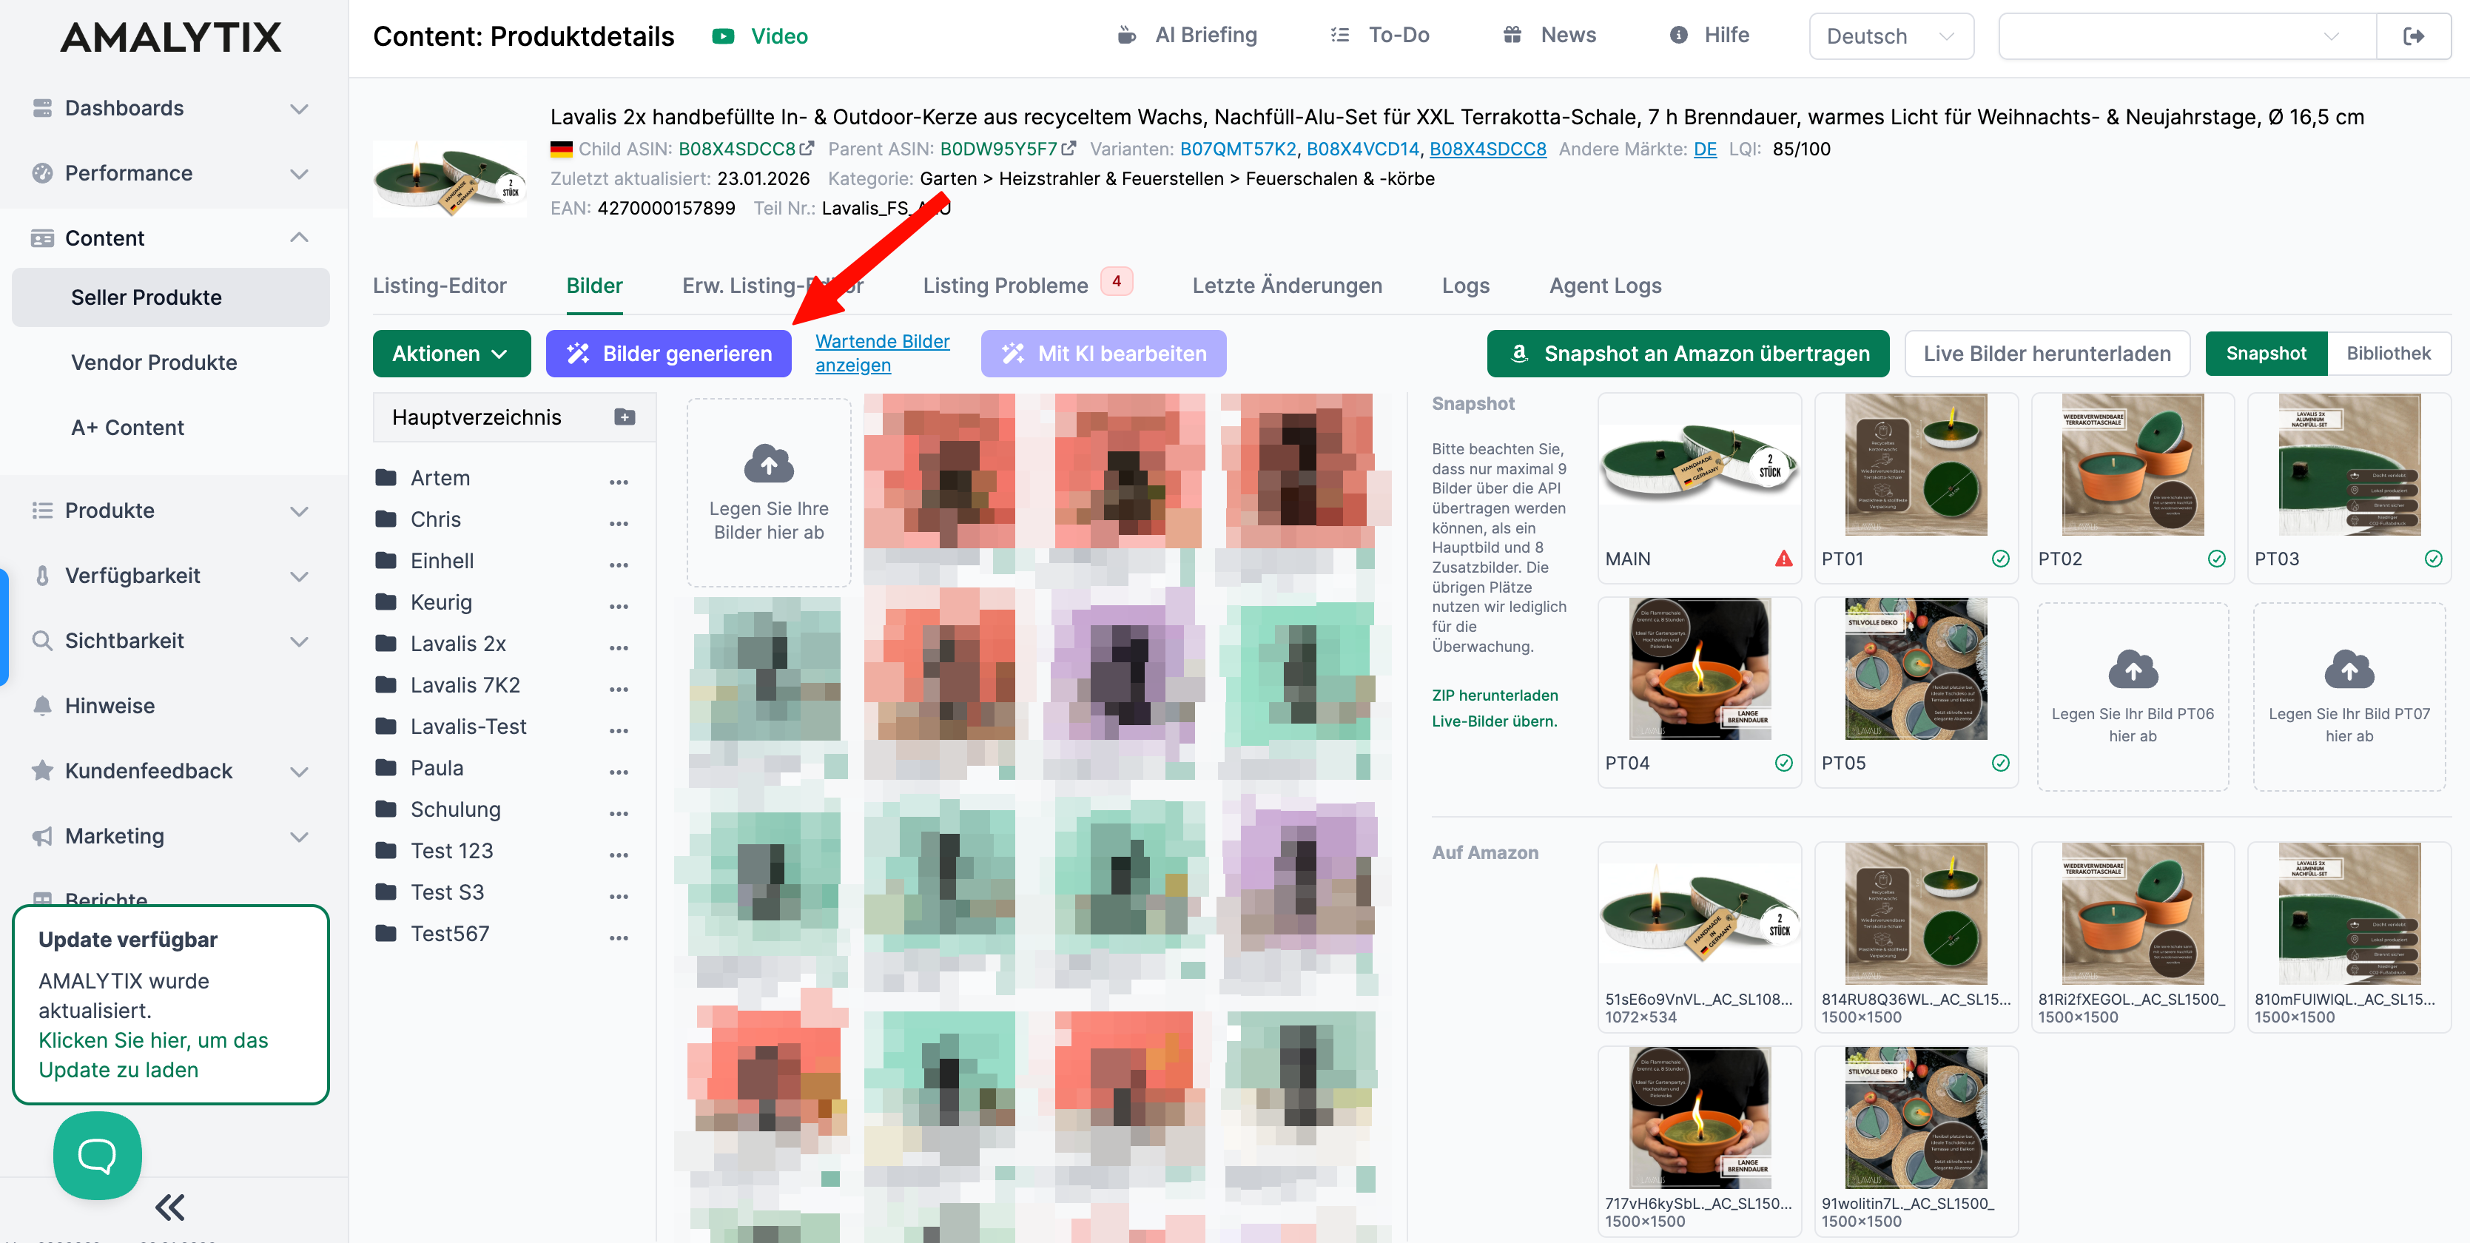This screenshot has width=2470, height=1243.
Task: Click the Hilfe info icon
Action: (1678, 35)
